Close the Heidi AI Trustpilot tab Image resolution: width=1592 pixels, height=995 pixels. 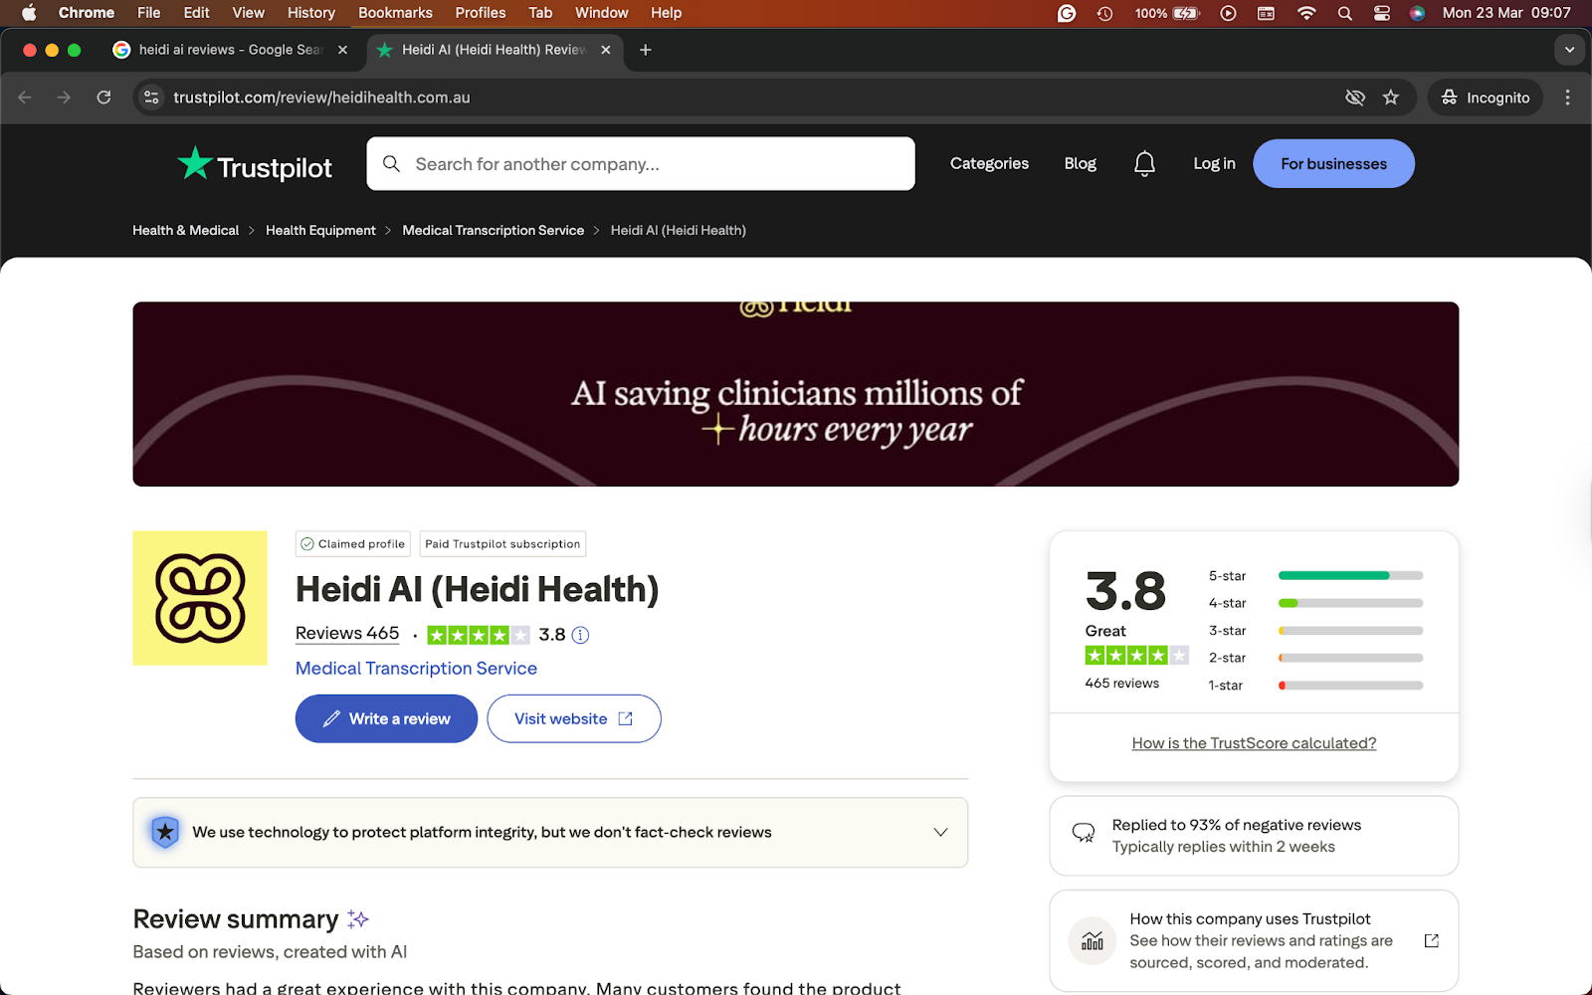click(605, 50)
